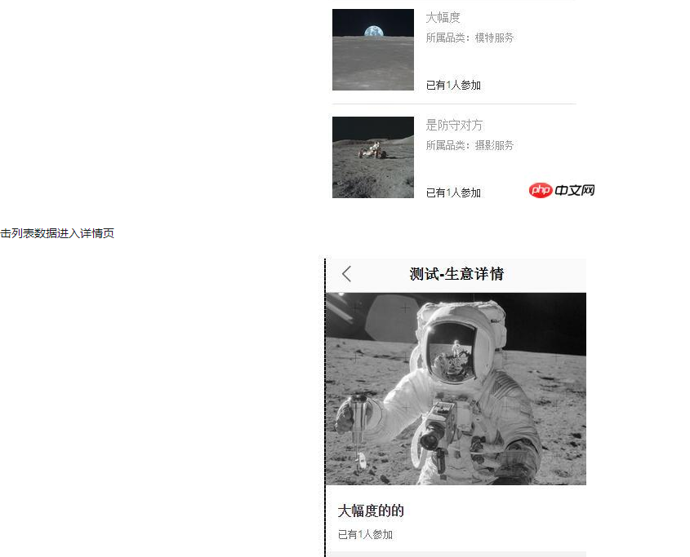This screenshot has width=690, height=557.
Task: Click the 击列表数据进入详情页 caption text
Action: tap(57, 233)
